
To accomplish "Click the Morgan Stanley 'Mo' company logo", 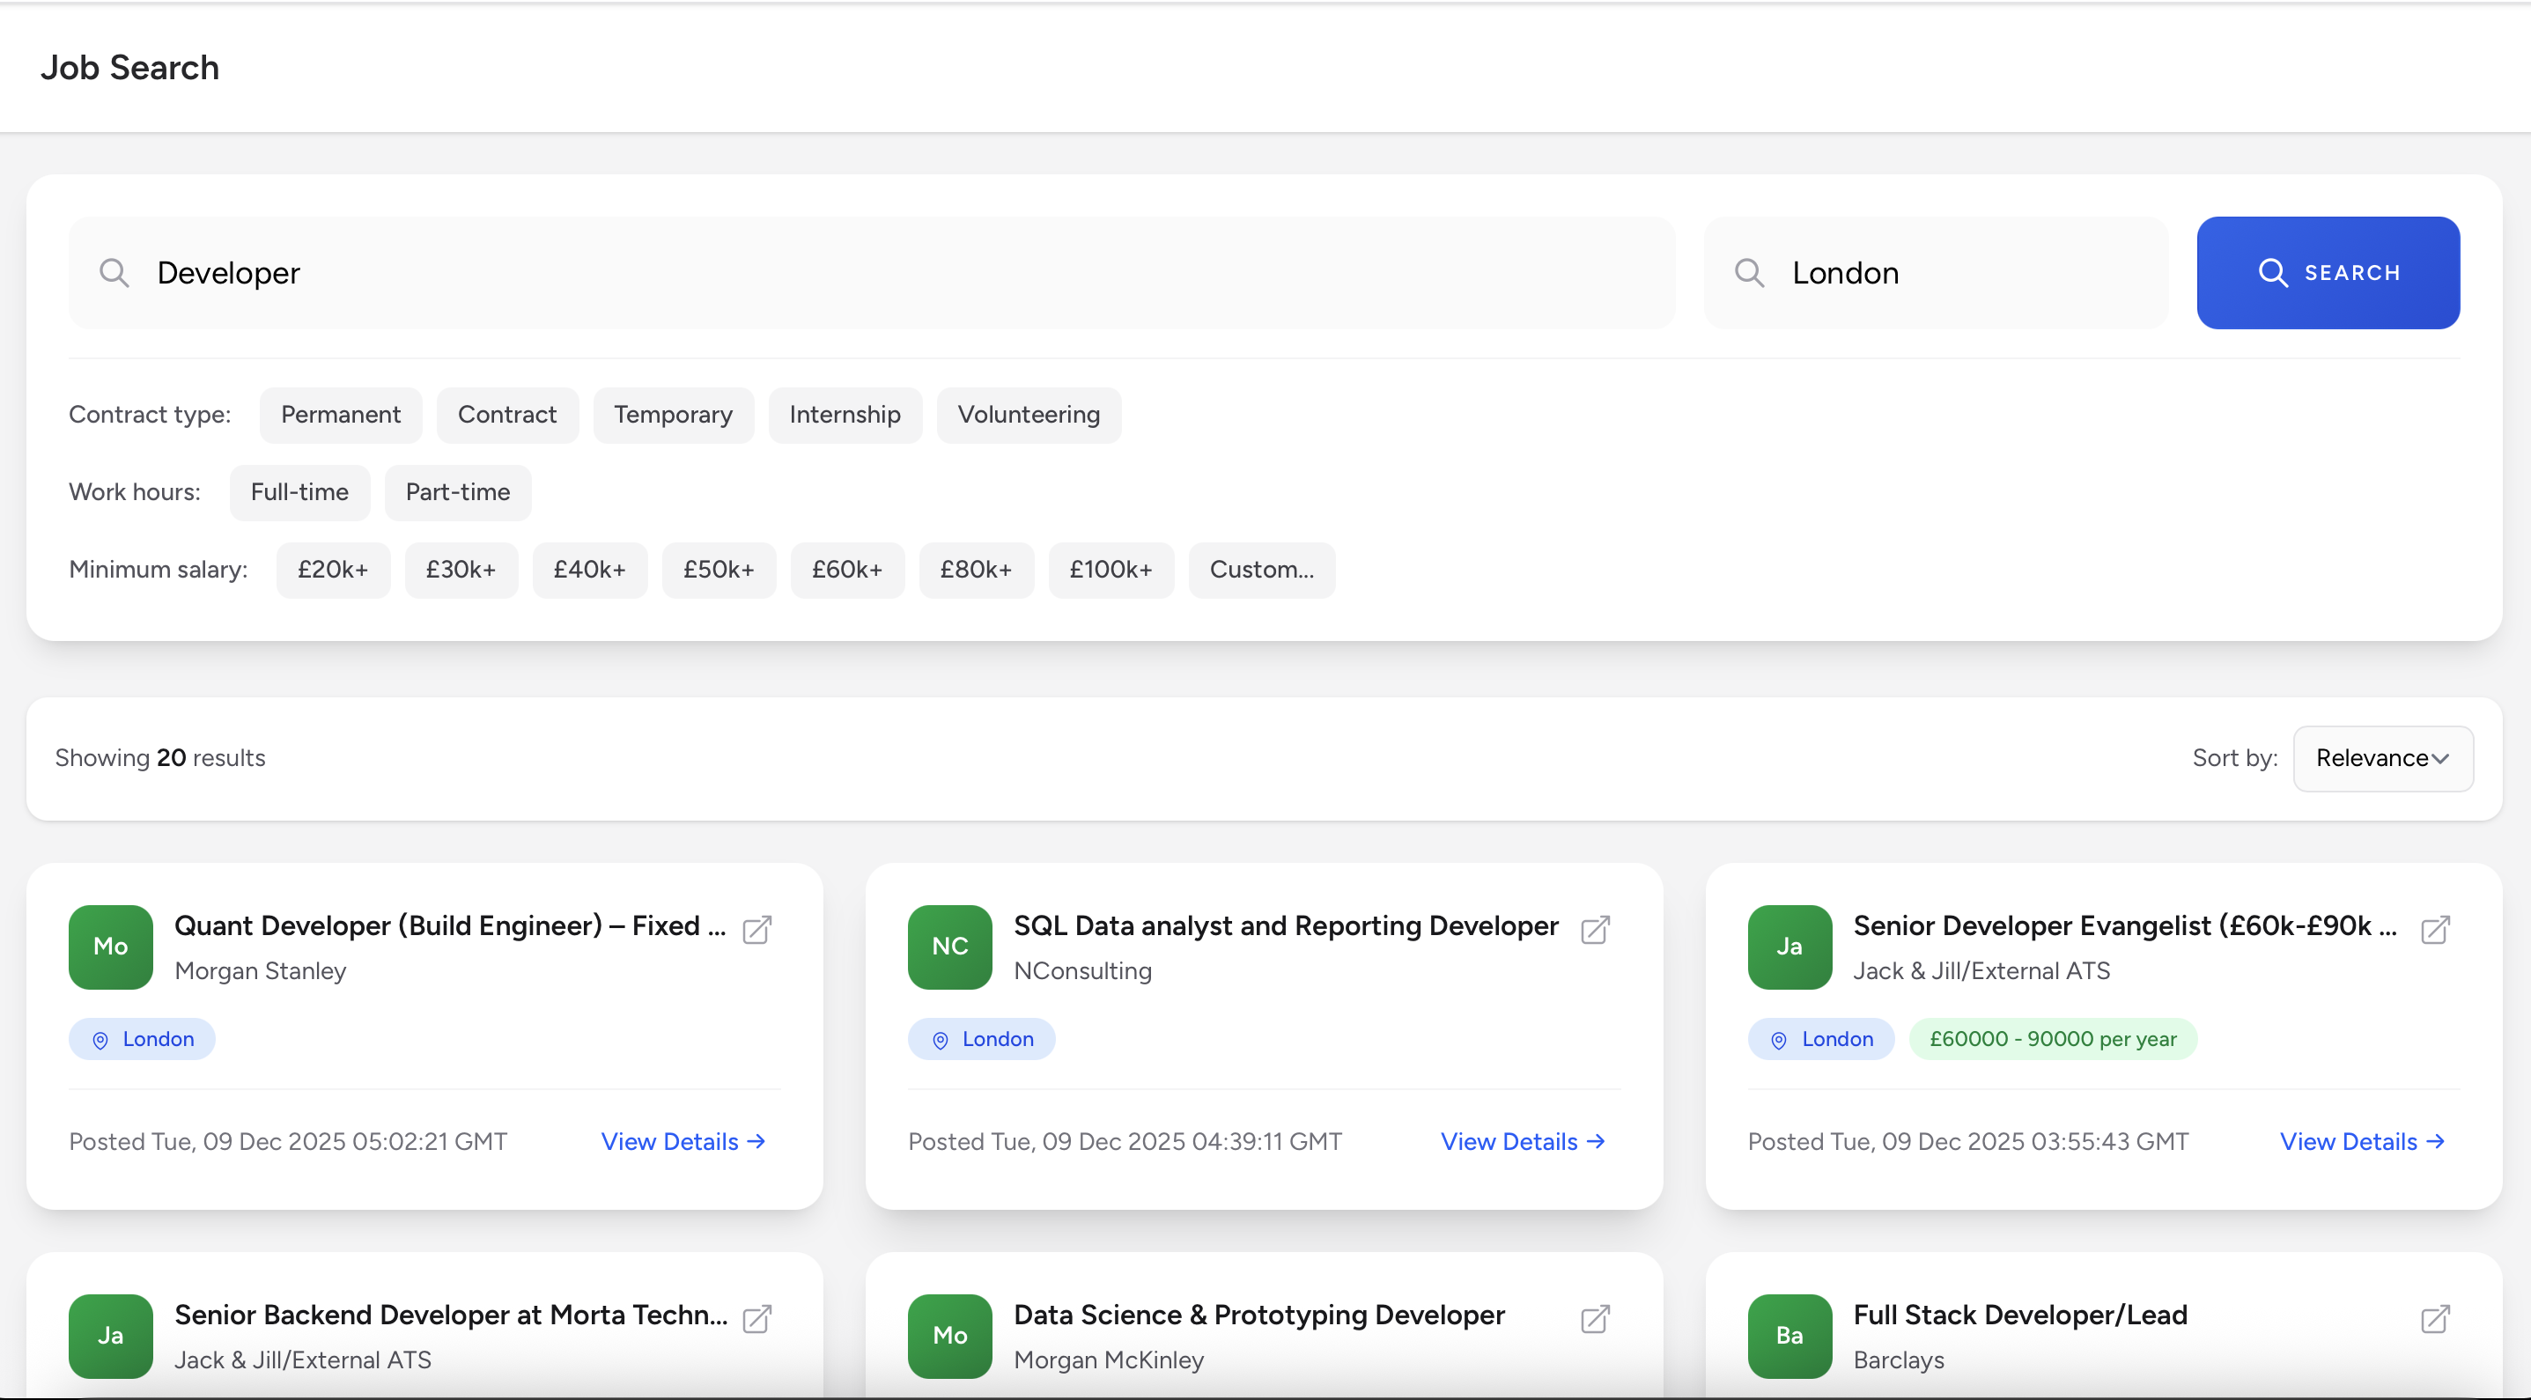I will tap(110, 947).
